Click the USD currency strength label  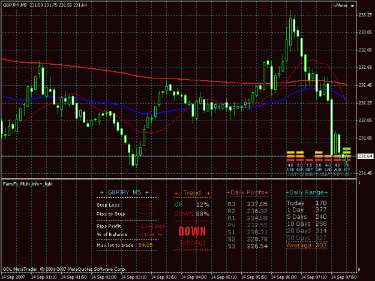click(290, 170)
